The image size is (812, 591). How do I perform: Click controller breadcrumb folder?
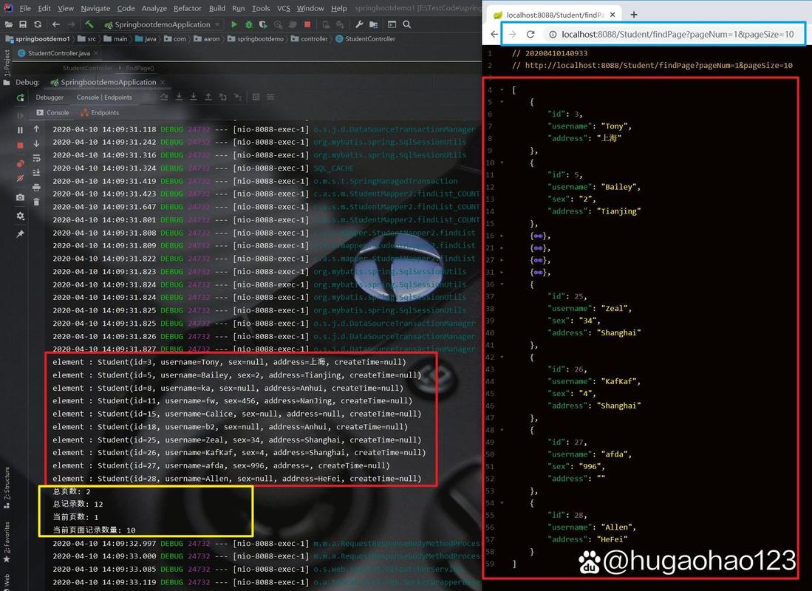[x=309, y=39]
